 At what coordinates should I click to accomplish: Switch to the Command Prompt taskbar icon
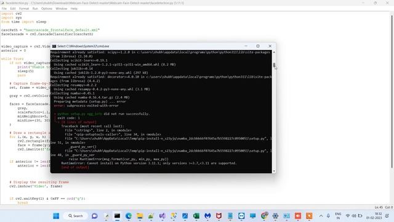(117, 216)
